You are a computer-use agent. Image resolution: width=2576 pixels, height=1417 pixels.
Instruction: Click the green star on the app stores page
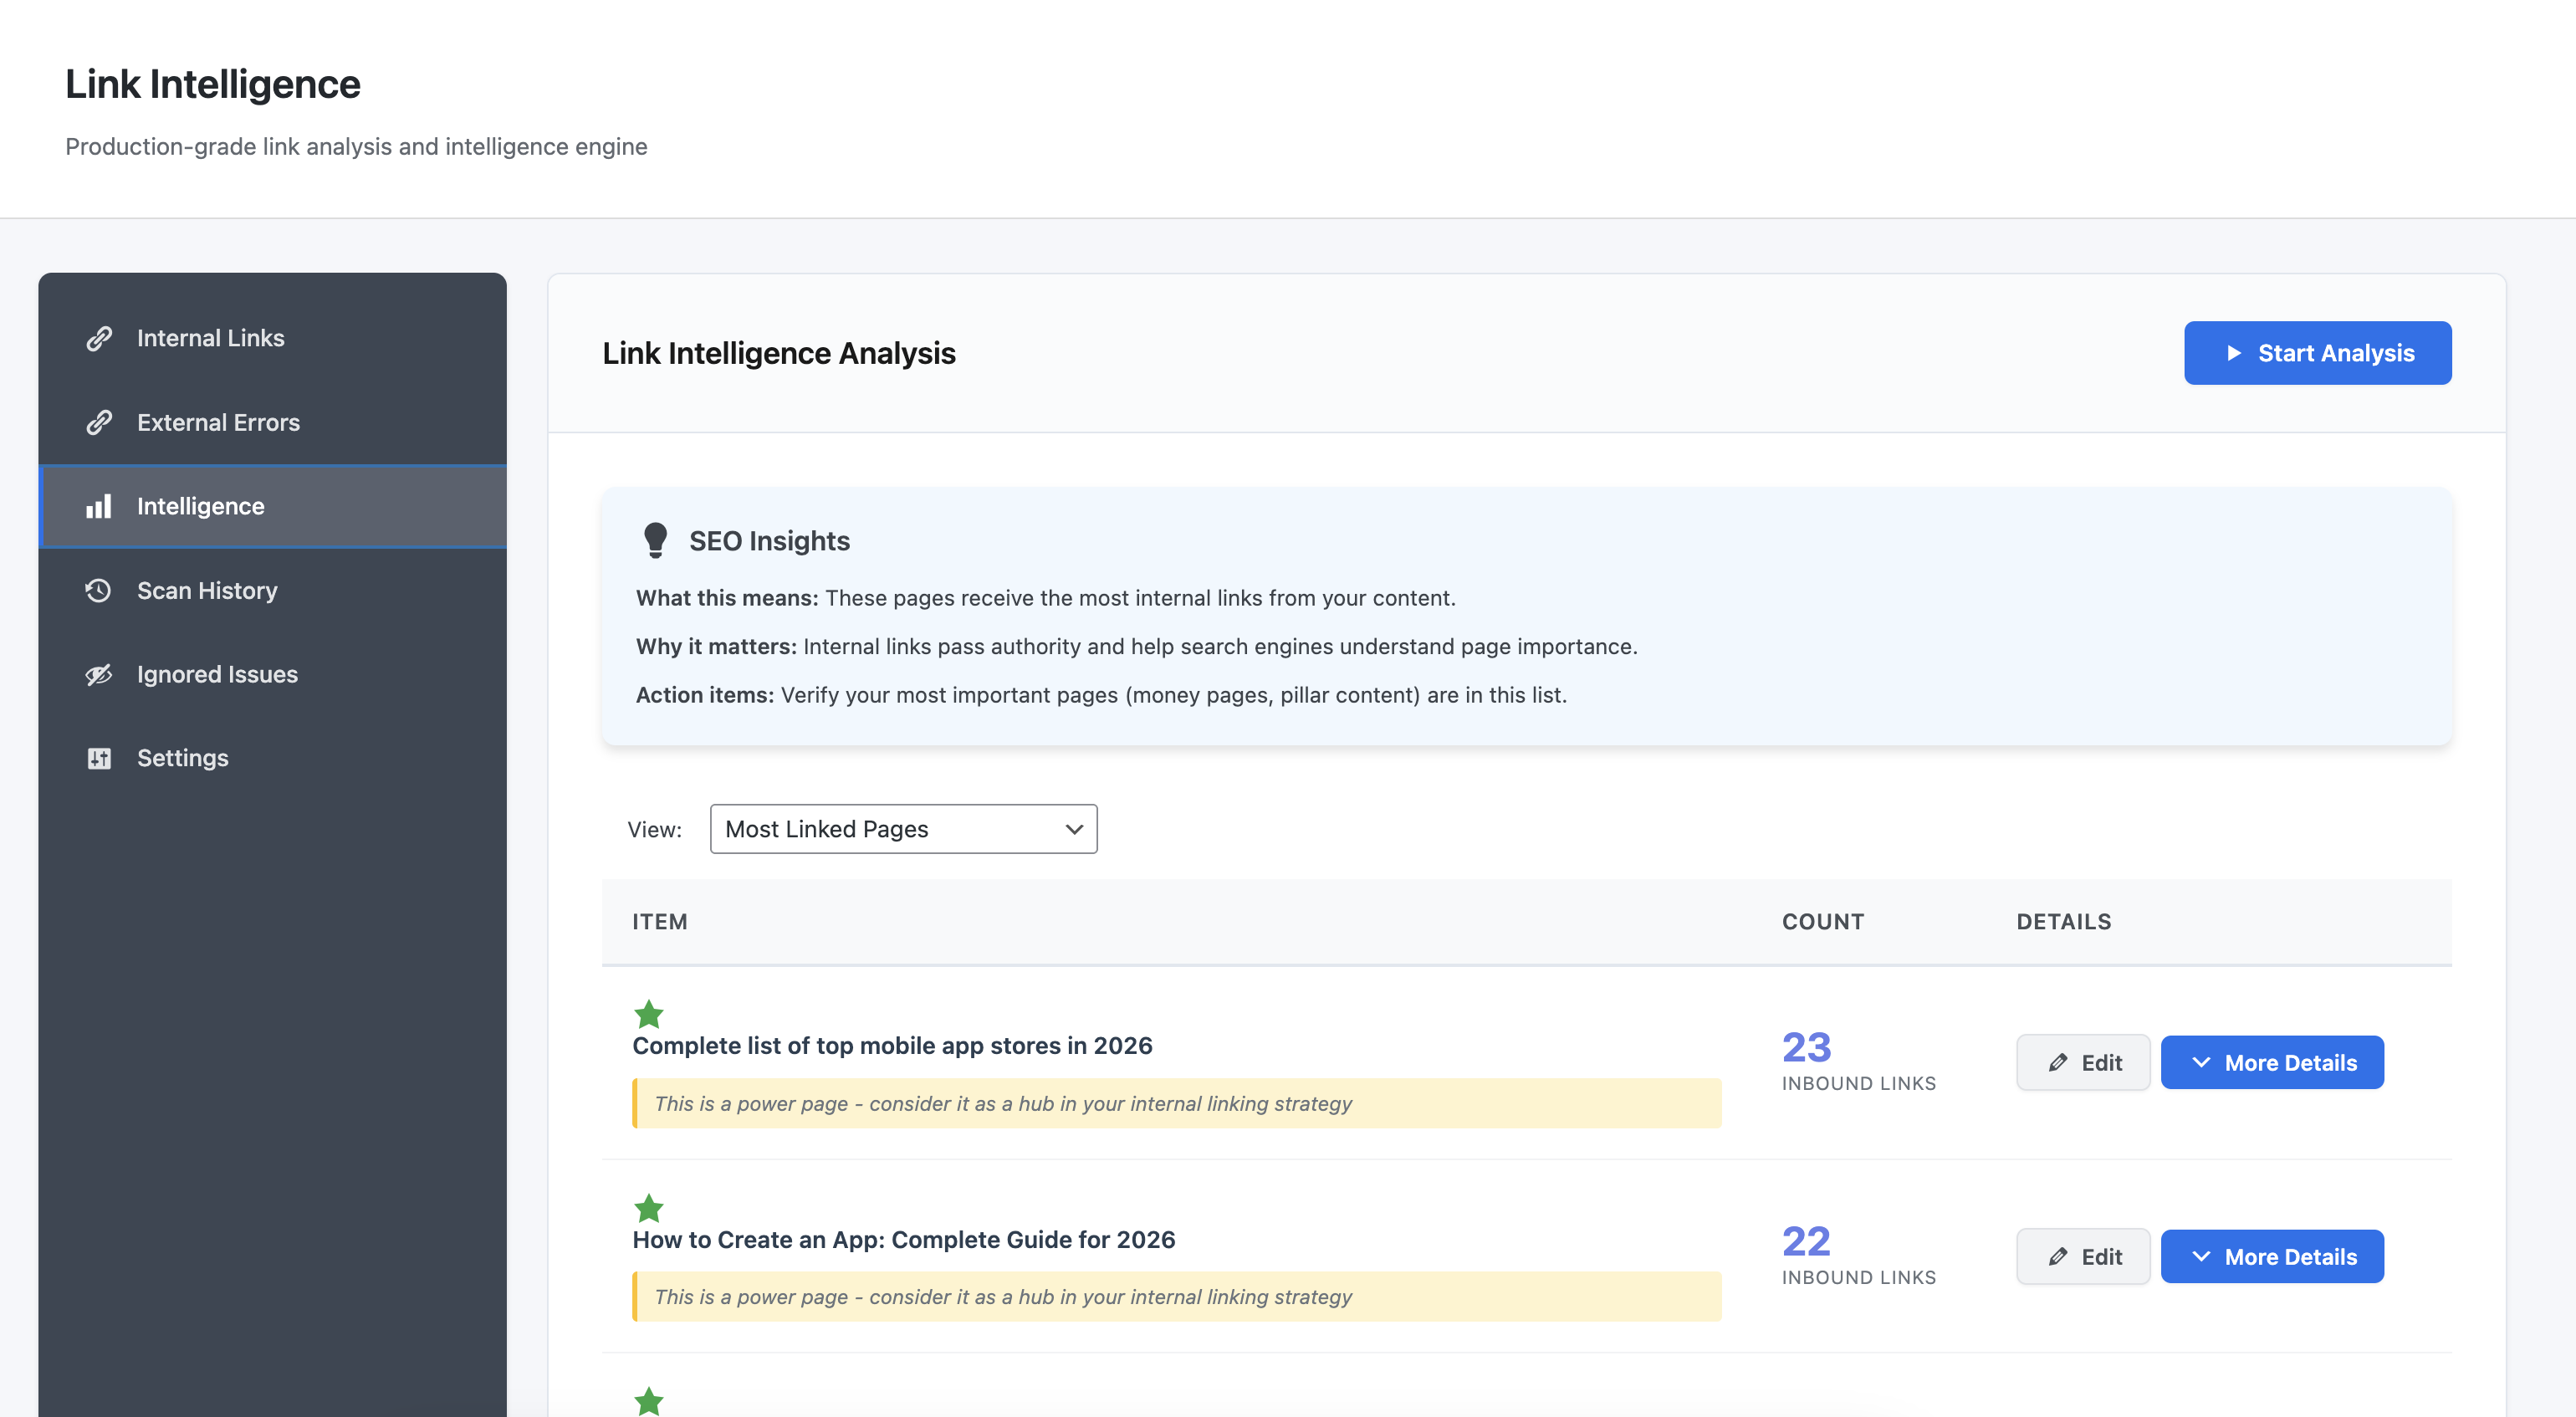pyautogui.click(x=648, y=1014)
